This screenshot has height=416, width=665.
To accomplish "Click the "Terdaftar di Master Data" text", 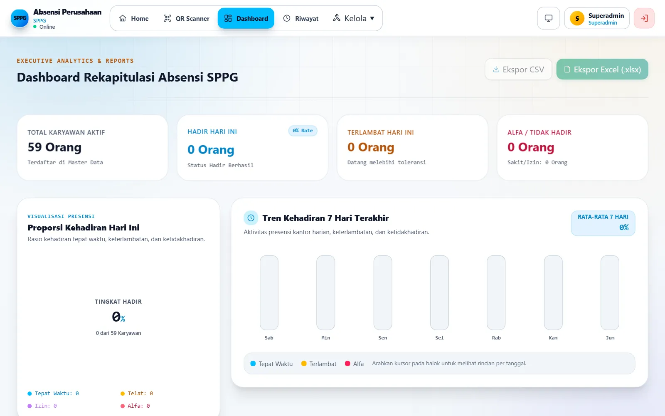I will pyautogui.click(x=65, y=162).
